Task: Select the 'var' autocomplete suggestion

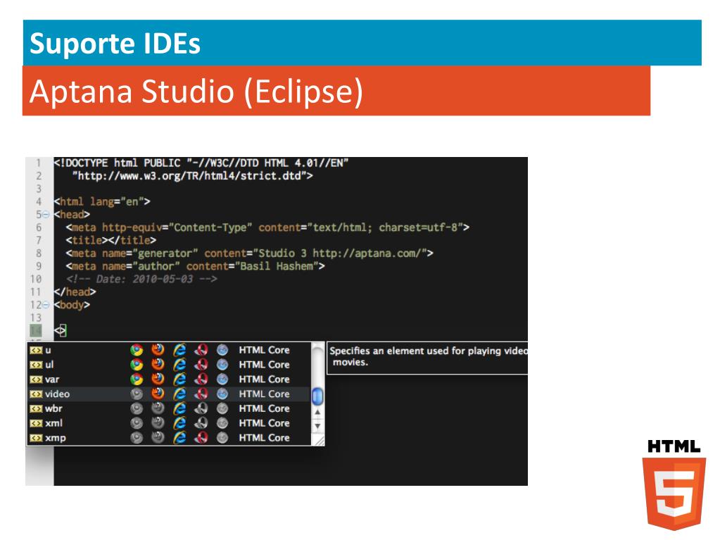Action: point(169,379)
